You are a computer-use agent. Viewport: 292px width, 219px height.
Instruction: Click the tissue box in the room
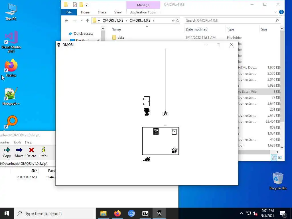point(174,151)
